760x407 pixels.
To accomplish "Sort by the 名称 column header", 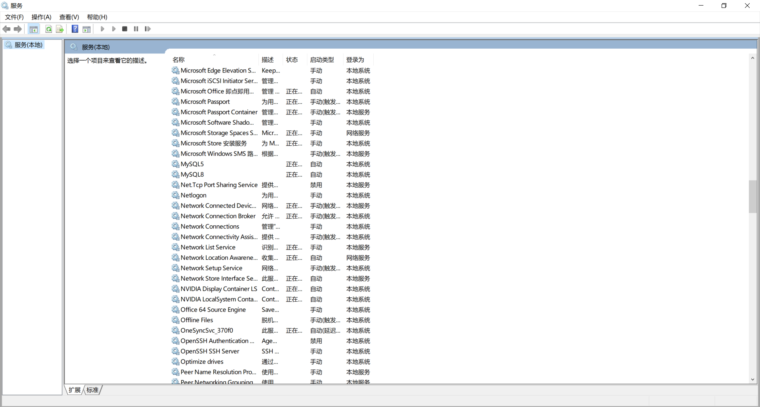I will [x=215, y=60].
